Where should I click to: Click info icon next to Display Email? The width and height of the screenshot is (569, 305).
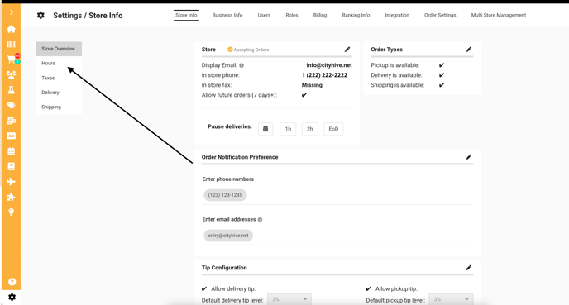pos(241,65)
